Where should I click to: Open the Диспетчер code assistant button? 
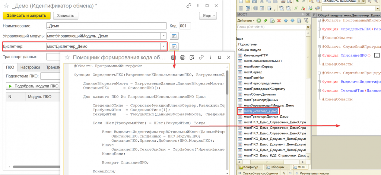coord(174,46)
